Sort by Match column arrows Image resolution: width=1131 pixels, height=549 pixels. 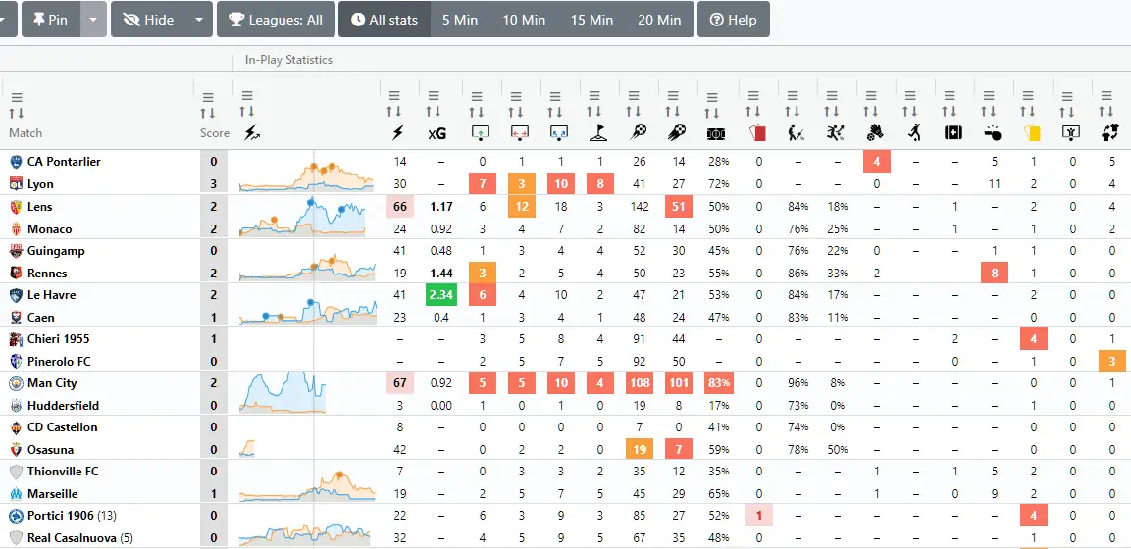point(16,113)
